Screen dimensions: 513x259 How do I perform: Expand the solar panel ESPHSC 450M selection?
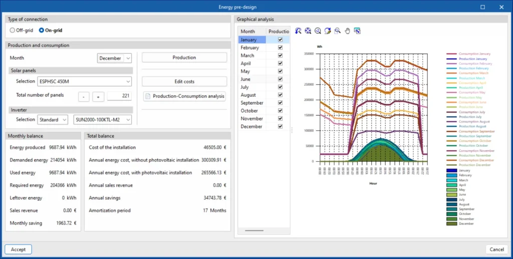pyautogui.click(x=85, y=81)
